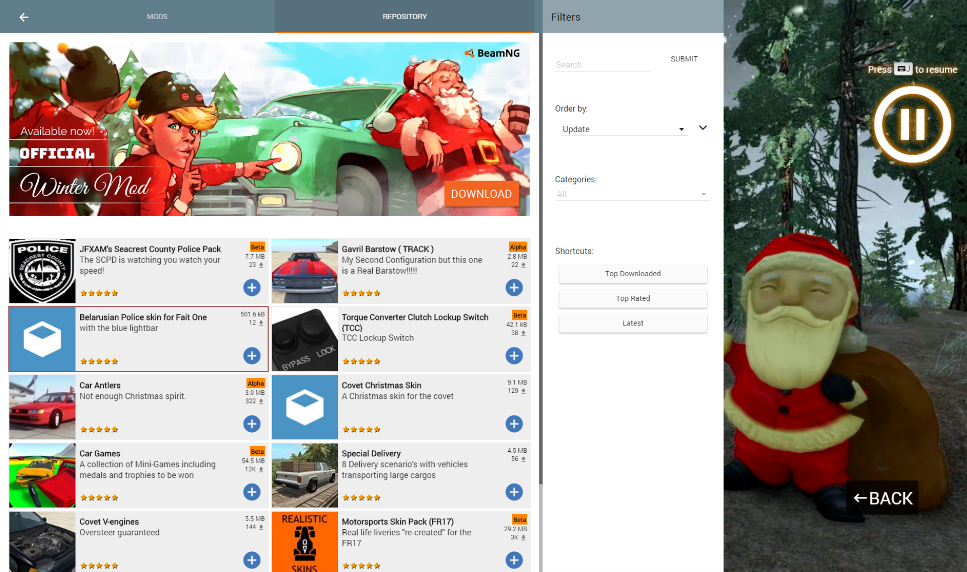Screen dimensions: 967x572
Task: Open the Gavril Barstow red car thumbnail
Action: tap(305, 271)
